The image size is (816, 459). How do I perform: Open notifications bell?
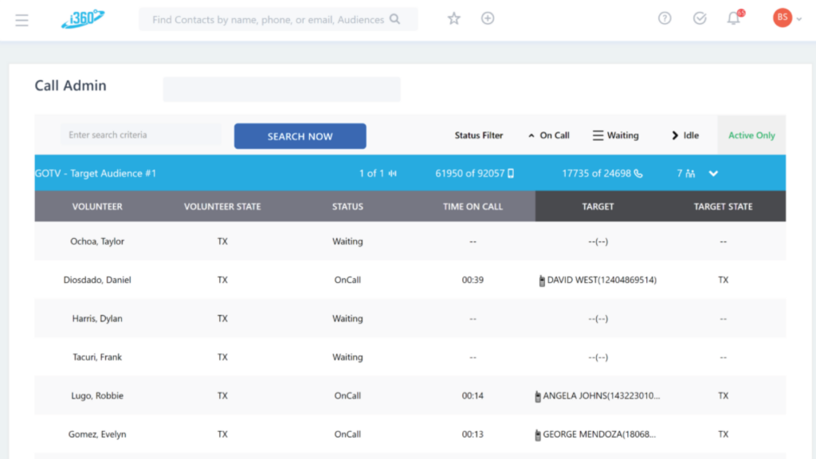coord(734,19)
